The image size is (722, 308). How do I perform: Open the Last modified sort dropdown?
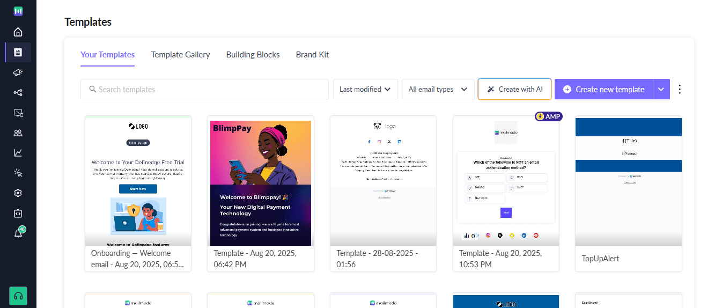[365, 89]
